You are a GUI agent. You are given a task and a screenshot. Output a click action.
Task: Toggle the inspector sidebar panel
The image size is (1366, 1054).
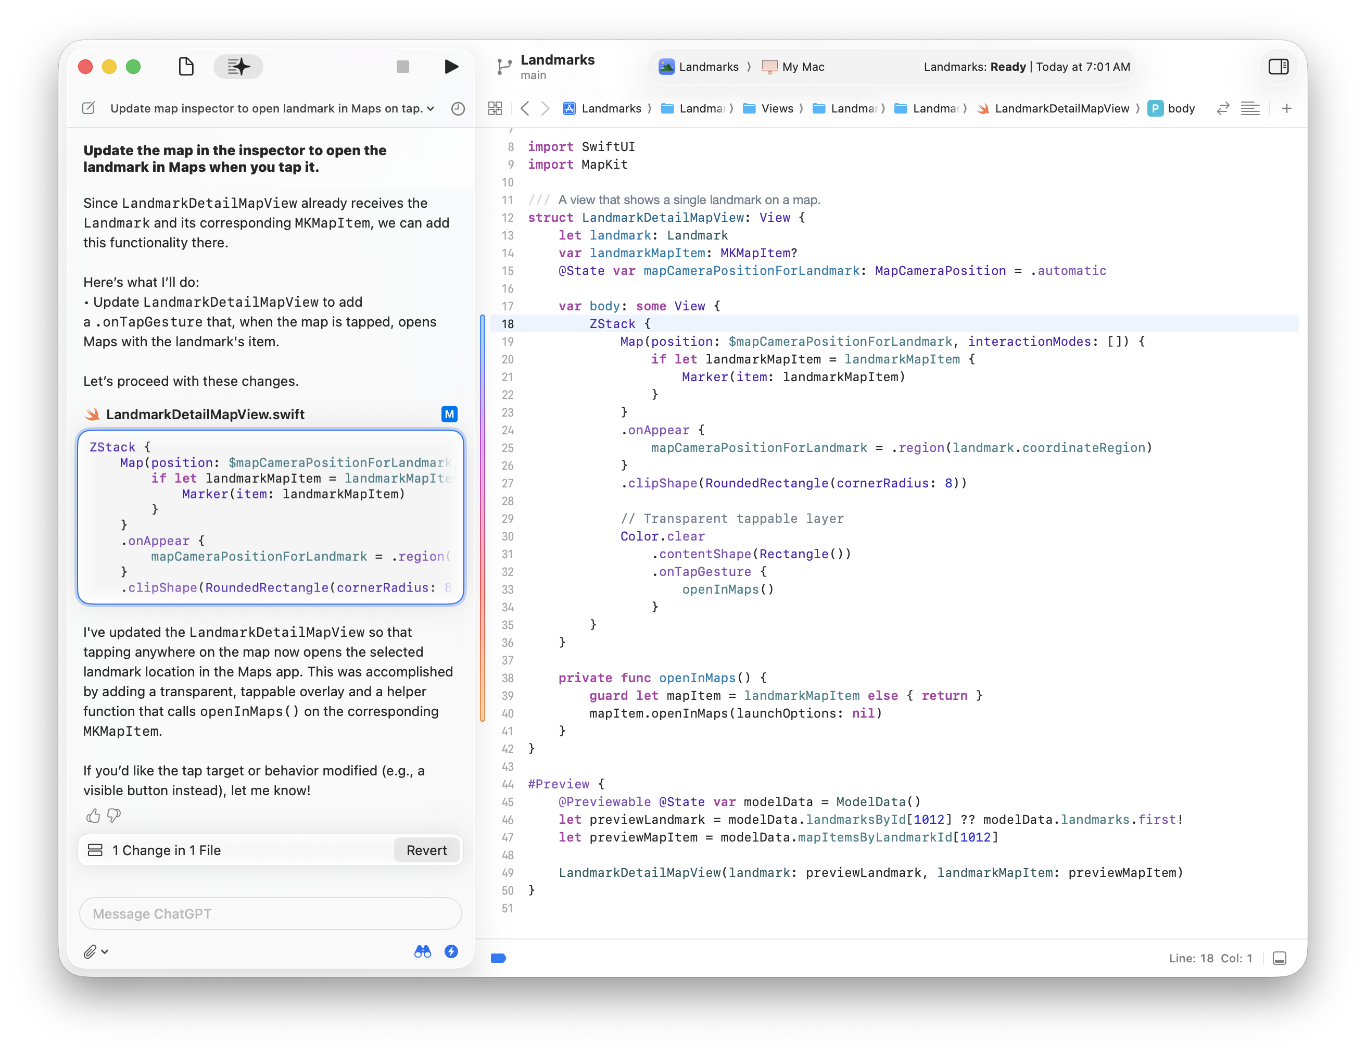pyautogui.click(x=1279, y=66)
